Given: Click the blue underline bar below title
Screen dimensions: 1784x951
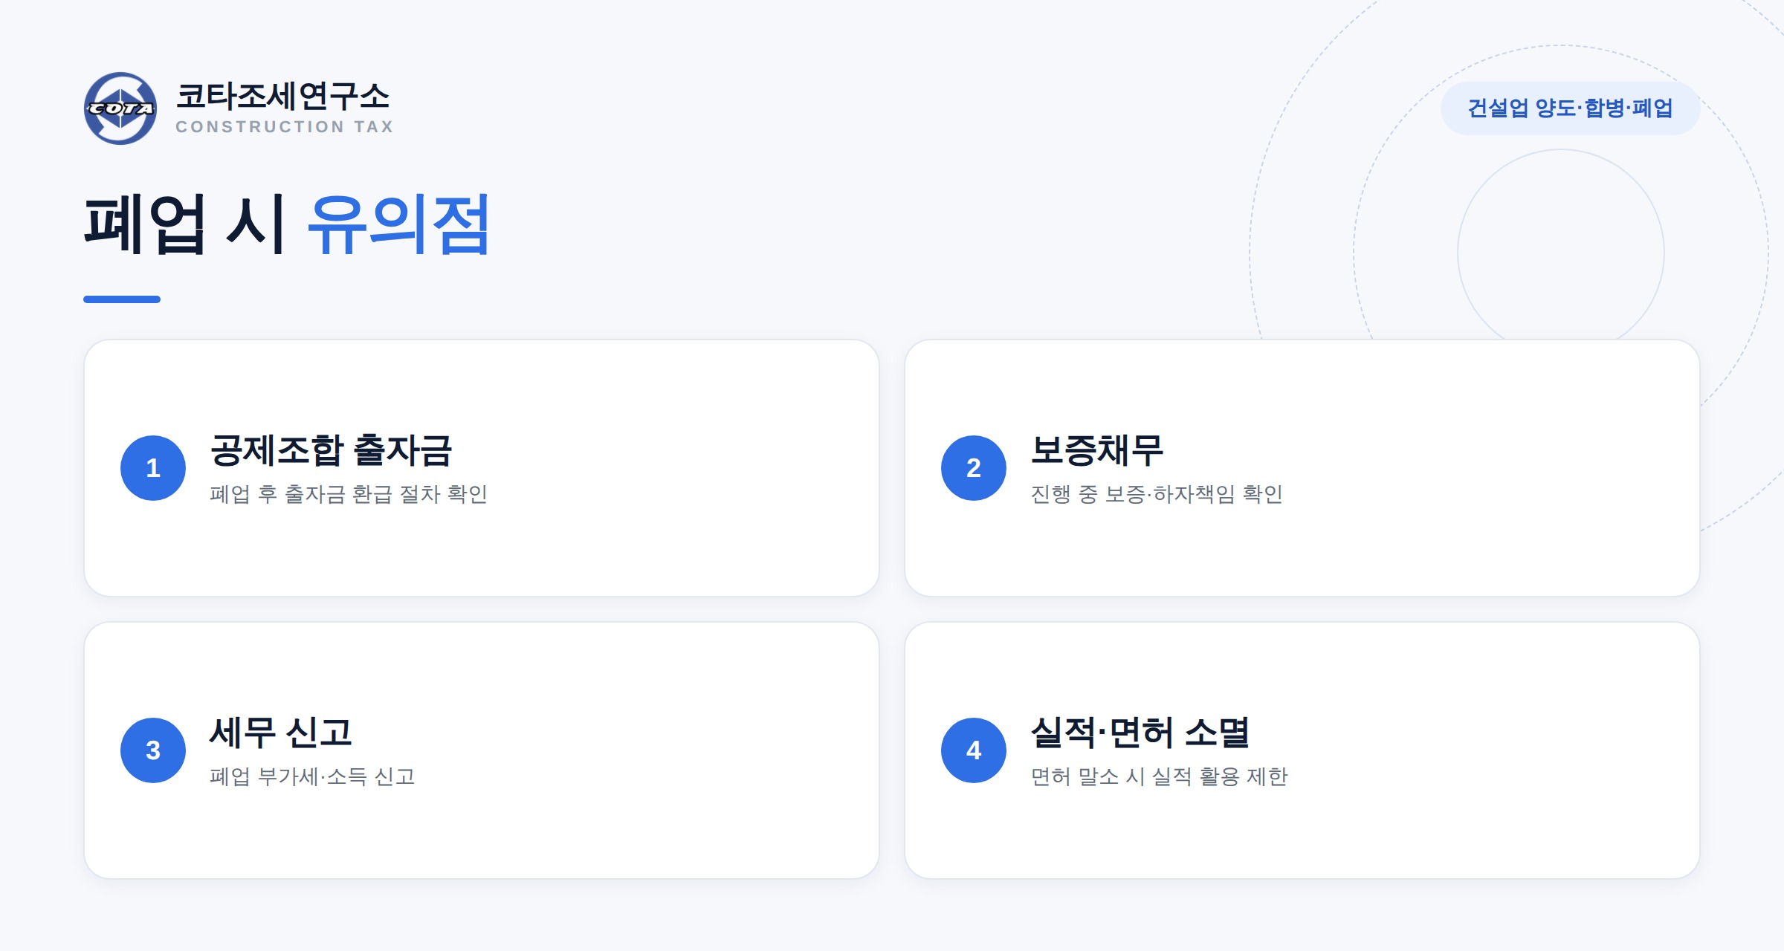Looking at the screenshot, I should point(122,299).
